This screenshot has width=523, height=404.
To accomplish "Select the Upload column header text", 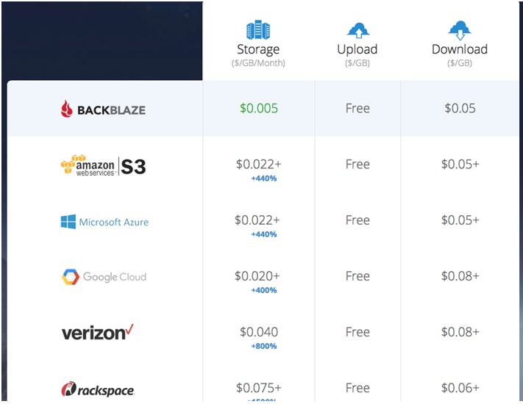I will tap(357, 49).
